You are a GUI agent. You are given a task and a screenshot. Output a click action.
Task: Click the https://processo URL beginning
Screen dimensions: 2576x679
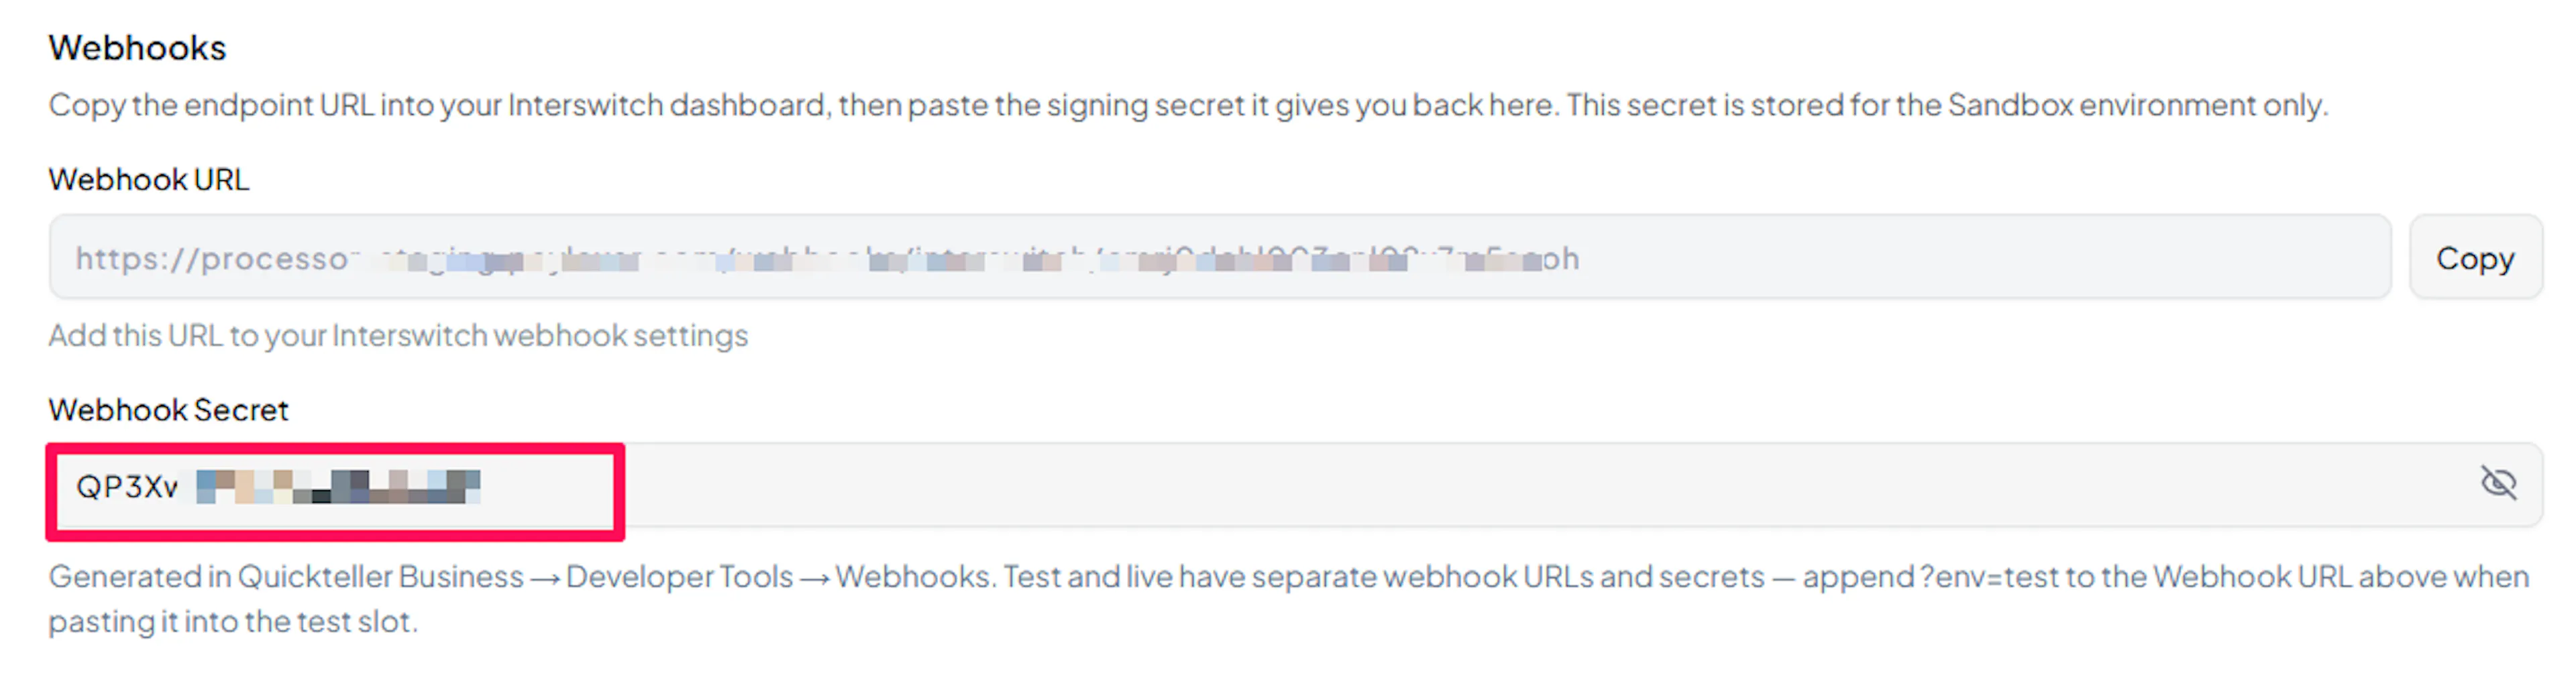[211, 259]
